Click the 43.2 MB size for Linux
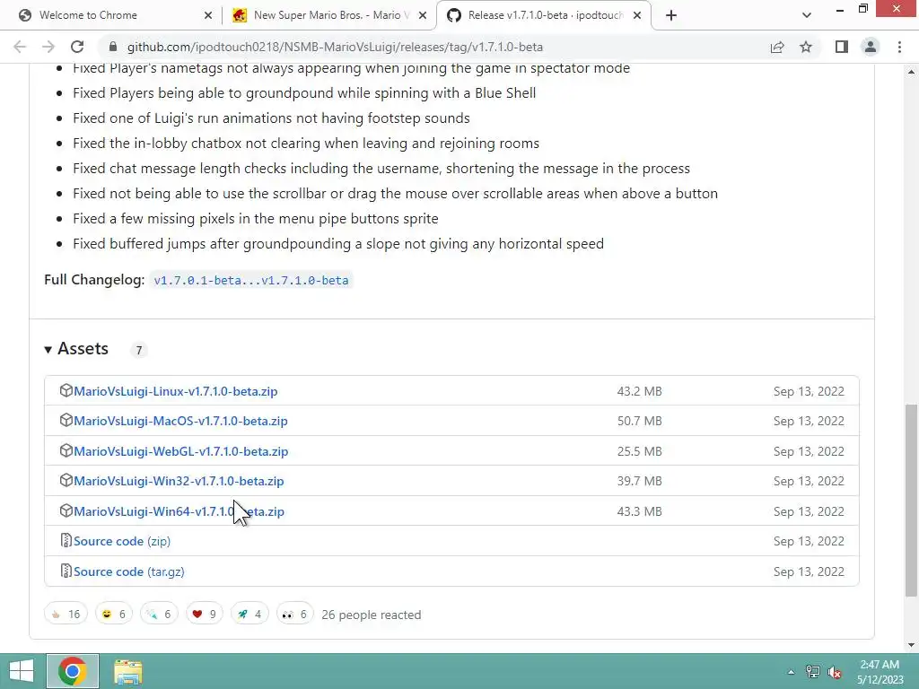The image size is (919, 689). coord(639,391)
